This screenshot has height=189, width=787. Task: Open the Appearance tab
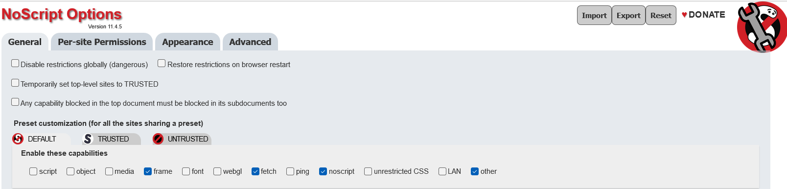click(187, 42)
